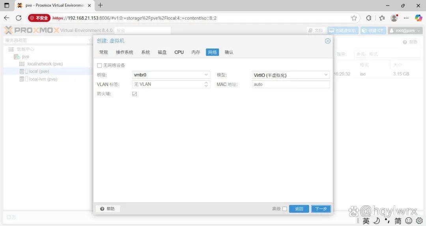426x226 pixels.
Task: Open the Copilot icon in the browser toolbar
Action: (x=419, y=18)
